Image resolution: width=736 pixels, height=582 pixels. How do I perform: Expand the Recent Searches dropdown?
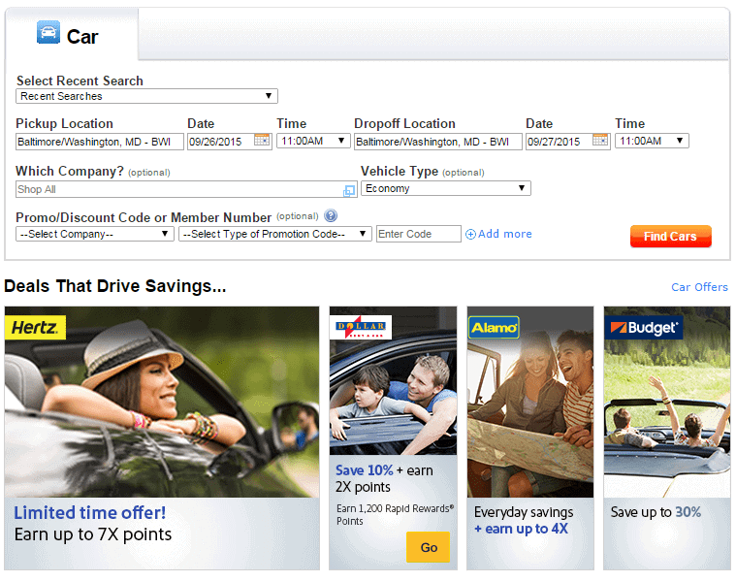(x=147, y=96)
